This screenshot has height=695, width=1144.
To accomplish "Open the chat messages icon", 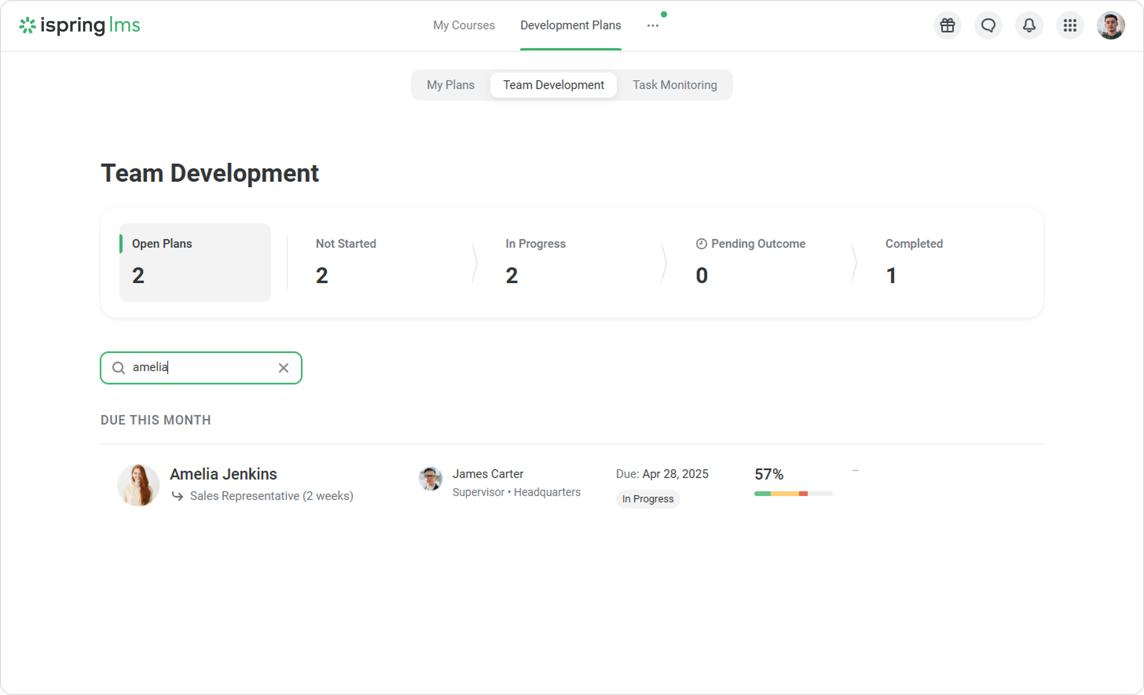I will [x=988, y=25].
